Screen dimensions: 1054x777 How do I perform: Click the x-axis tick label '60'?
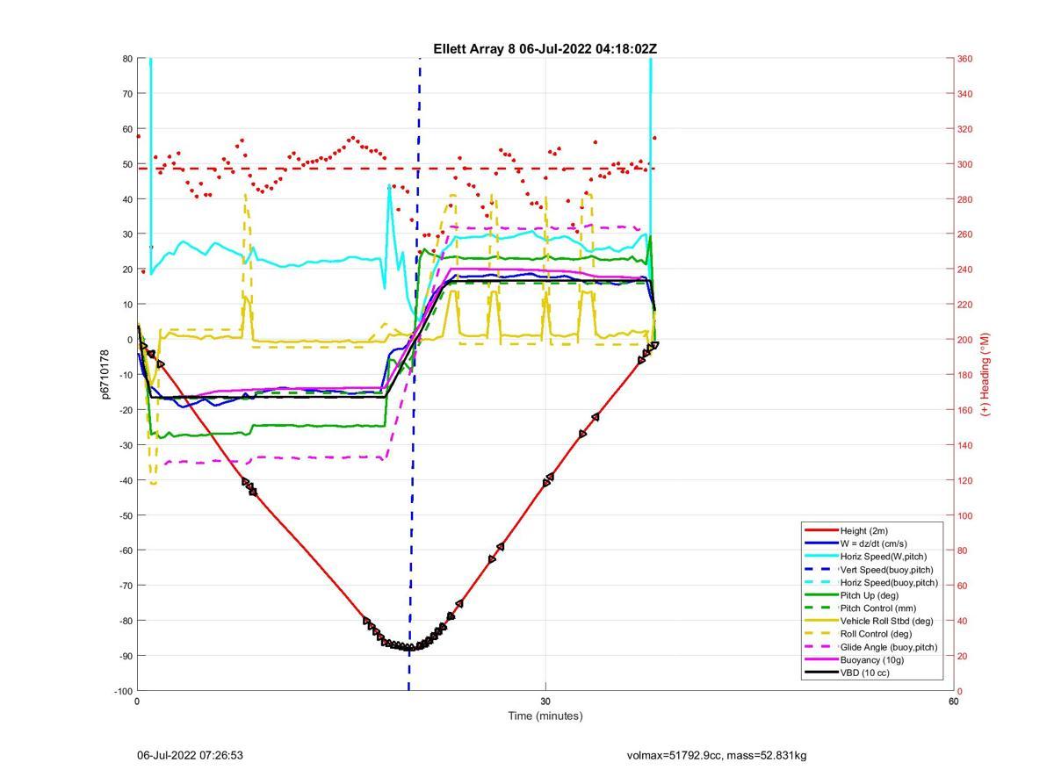[954, 701]
